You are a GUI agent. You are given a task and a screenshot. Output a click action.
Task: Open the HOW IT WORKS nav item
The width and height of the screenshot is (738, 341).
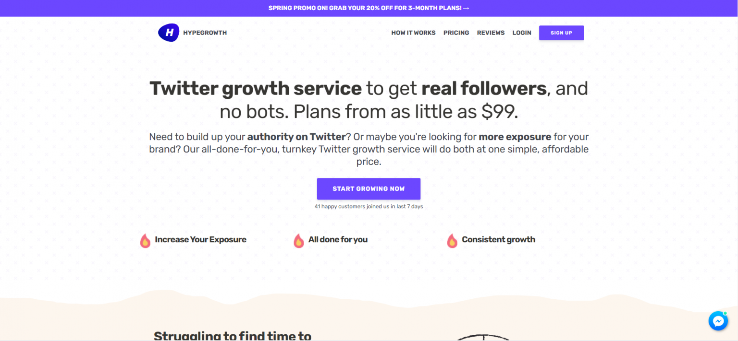(x=413, y=33)
